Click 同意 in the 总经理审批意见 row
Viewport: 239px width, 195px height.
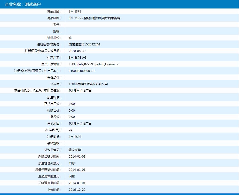point(72,177)
